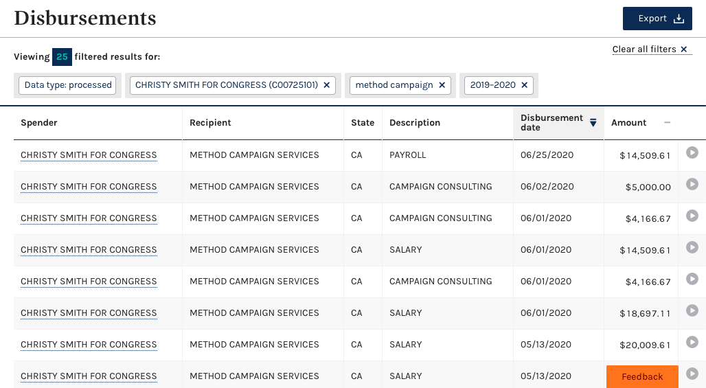706x388 pixels.
Task: Click the Spender column header
Action: click(x=39, y=123)
